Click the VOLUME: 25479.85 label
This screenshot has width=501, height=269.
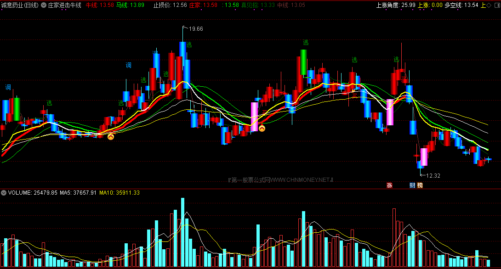click(33, 193)
